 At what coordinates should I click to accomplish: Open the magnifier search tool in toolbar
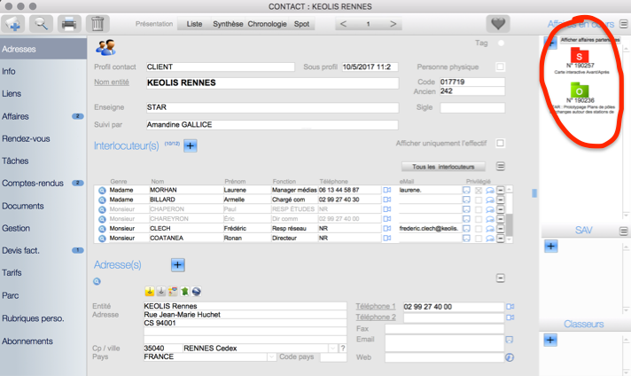click(x=41, y=23)
